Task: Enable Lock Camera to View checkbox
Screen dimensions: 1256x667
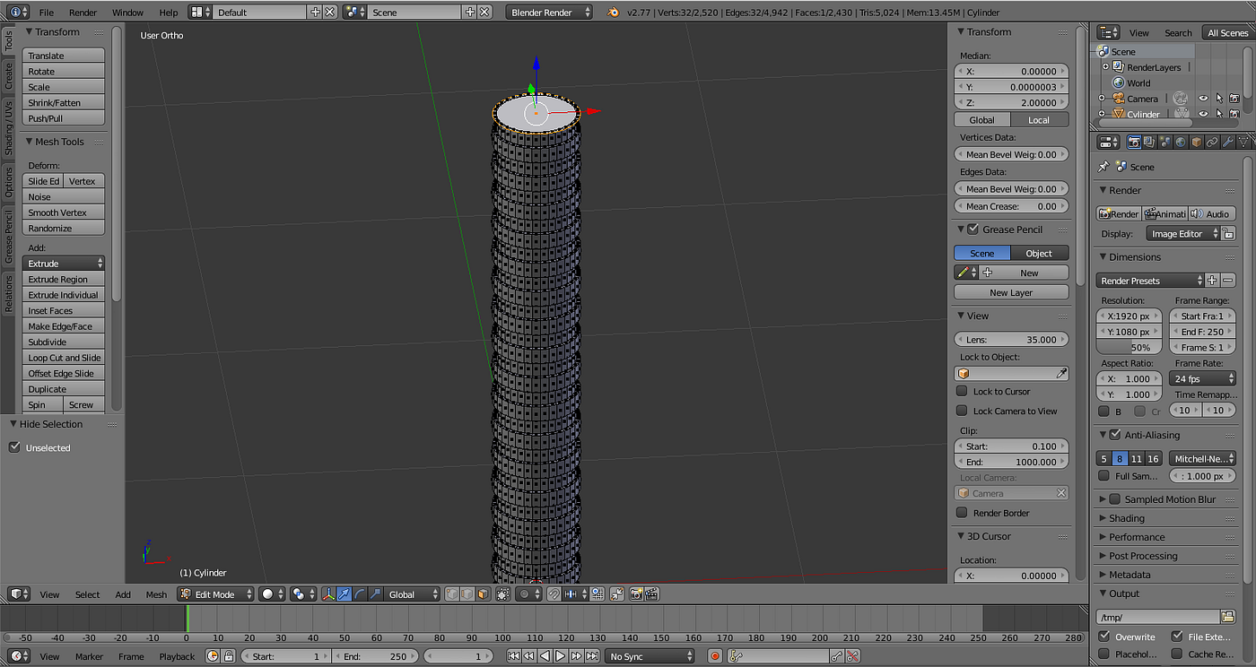Action: tap(962, 411)
